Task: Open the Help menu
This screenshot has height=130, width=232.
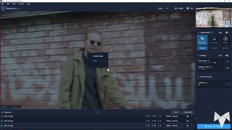Action: tap(29, 4)
